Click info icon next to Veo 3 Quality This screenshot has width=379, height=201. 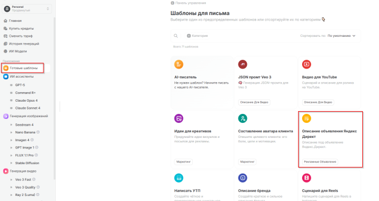(38, 187)
